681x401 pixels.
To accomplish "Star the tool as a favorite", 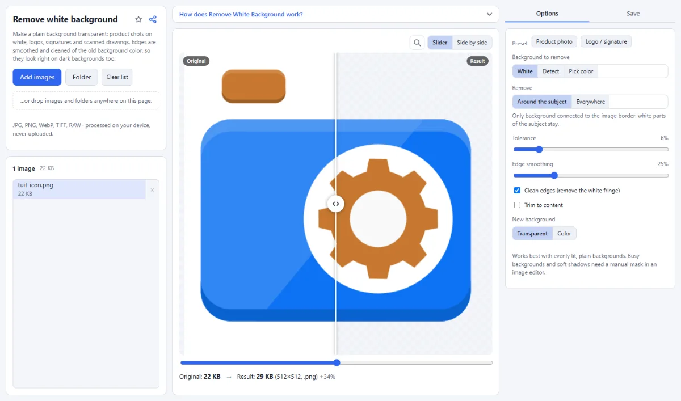I will pos(138,19).
